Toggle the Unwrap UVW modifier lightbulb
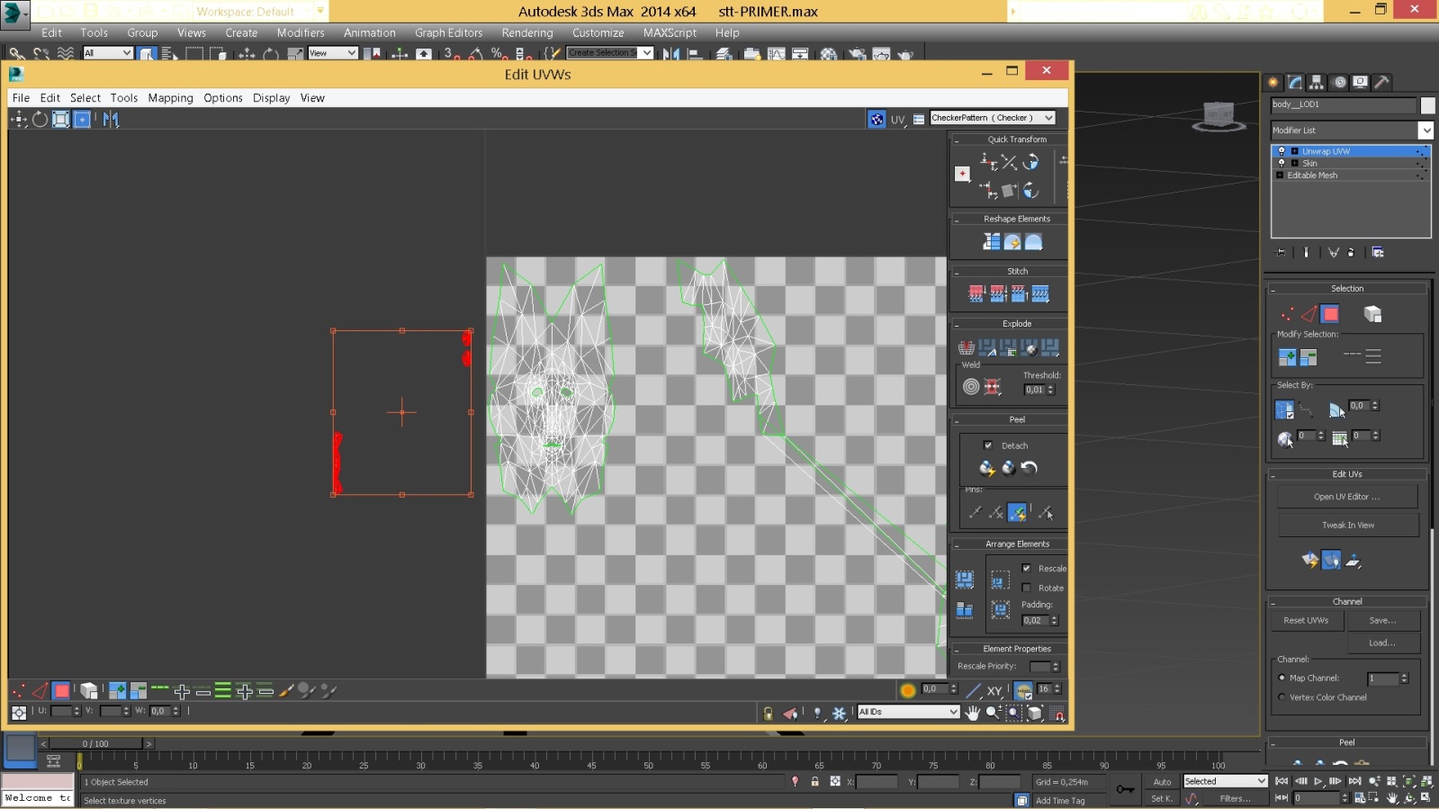Viewport: 1439px width, 809px height. point(1282,151)
